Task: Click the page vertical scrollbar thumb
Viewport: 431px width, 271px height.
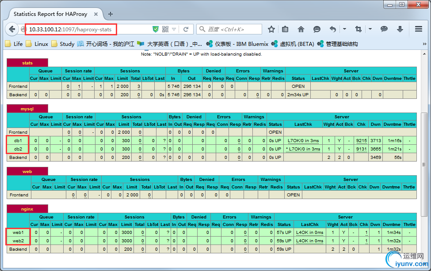Action: click(424, 165)
